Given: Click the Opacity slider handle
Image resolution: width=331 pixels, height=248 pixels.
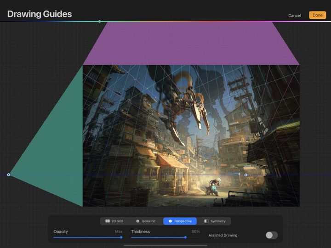Looking at the screenshot, I should (x=121, y=237).
